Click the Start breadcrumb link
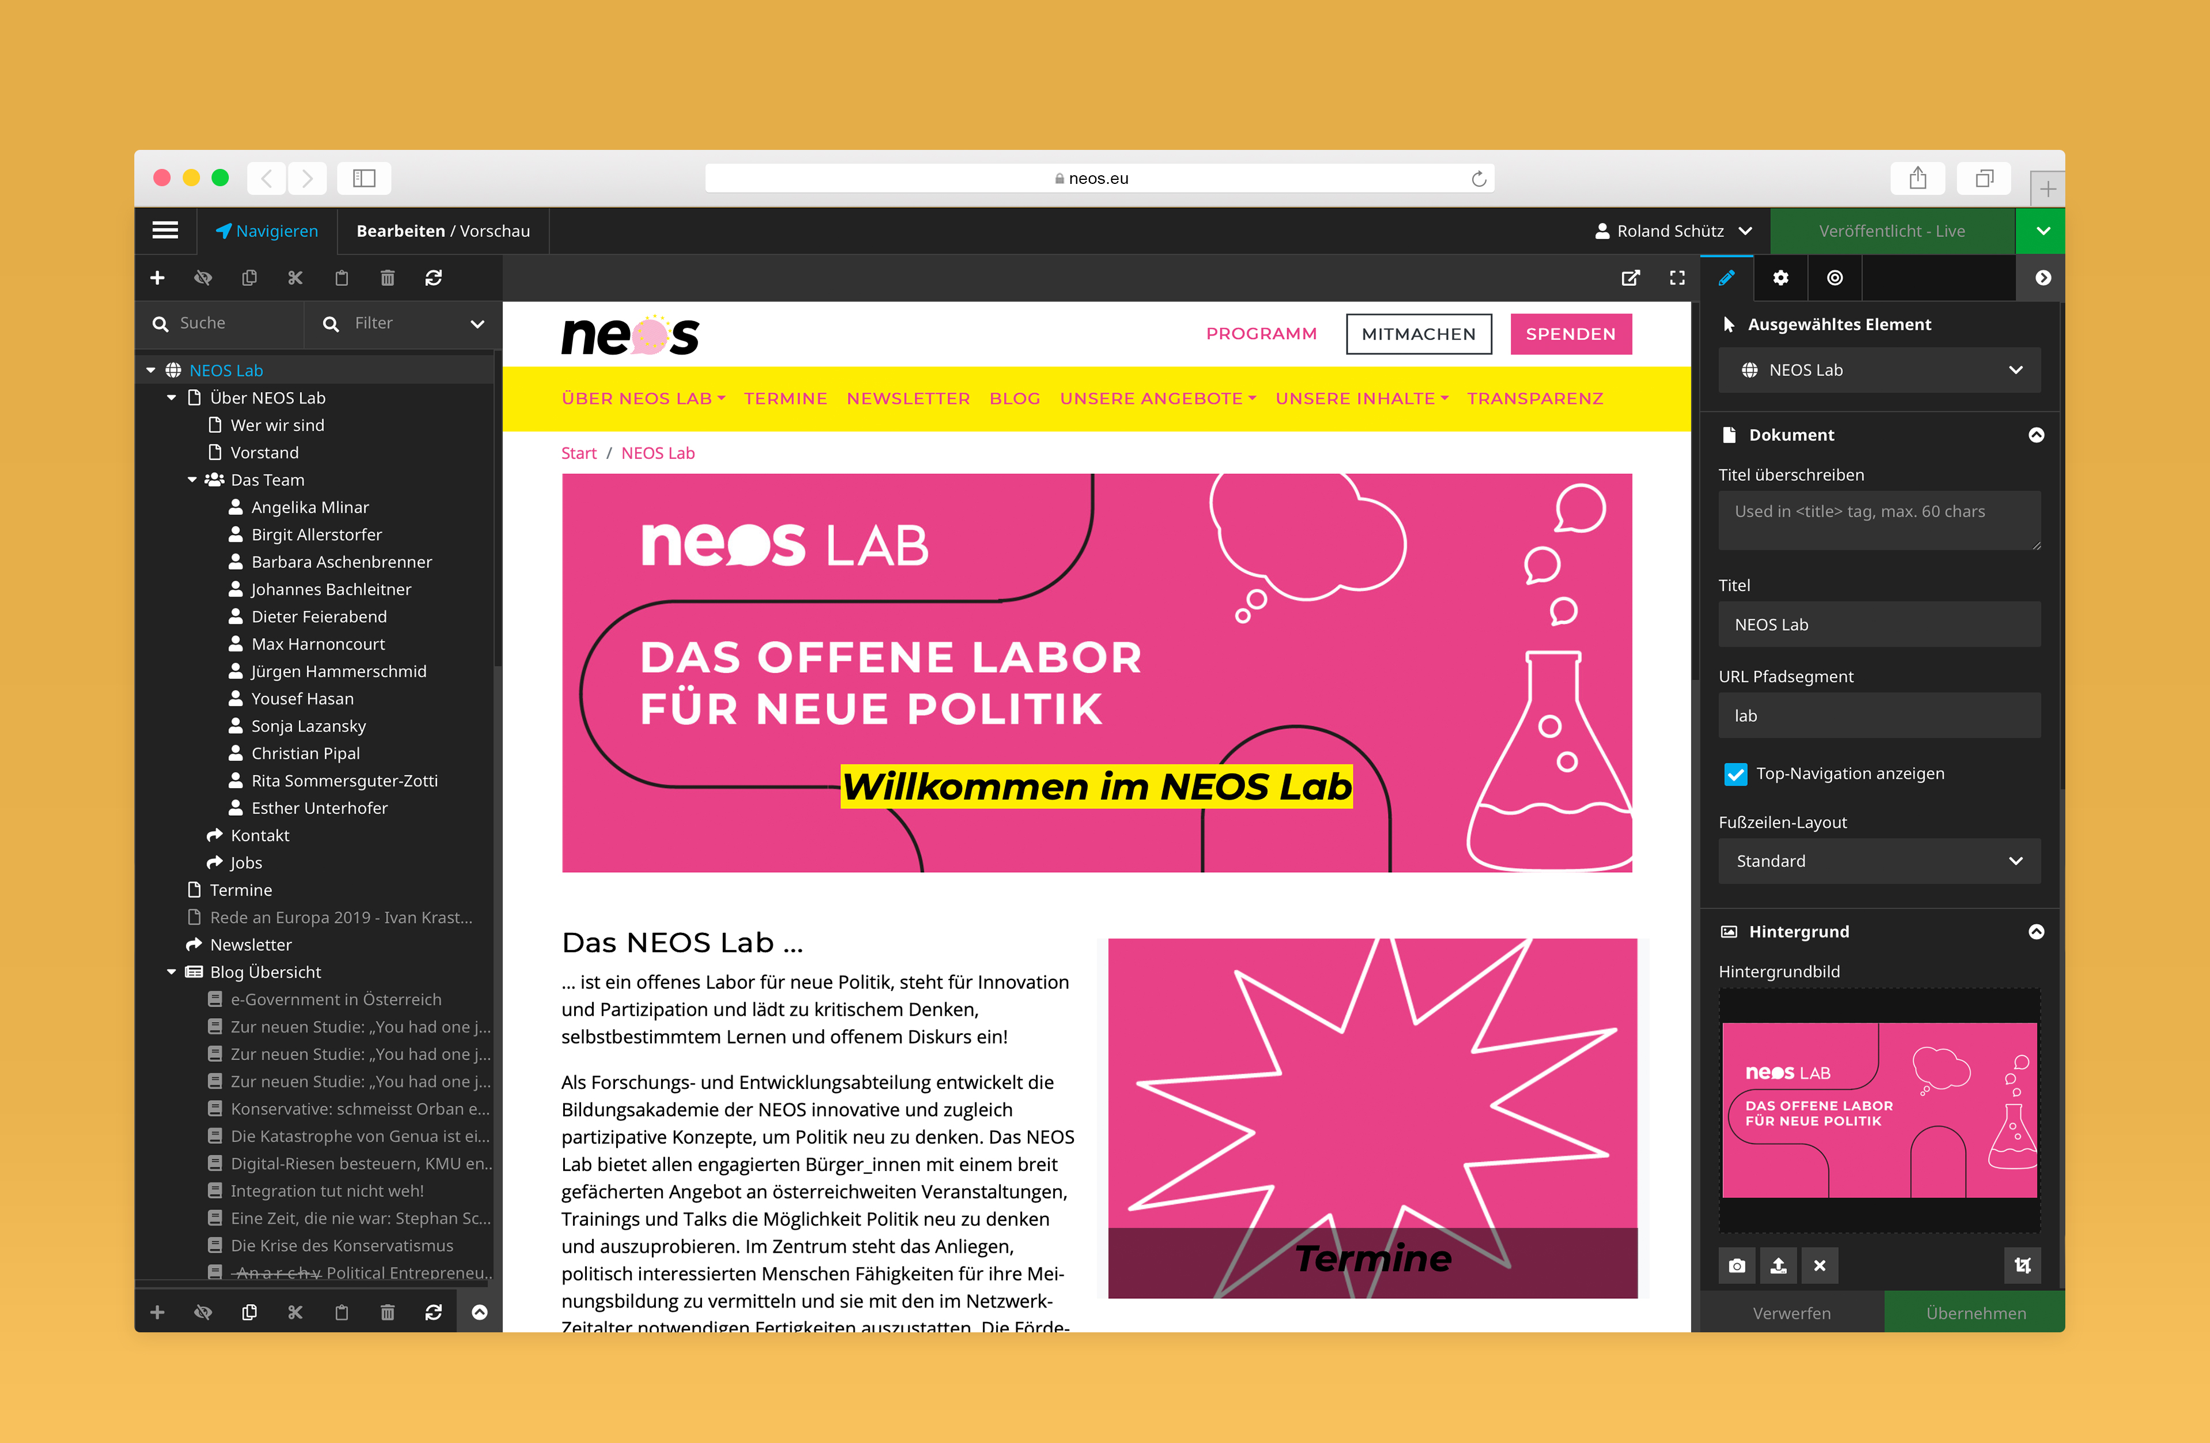The height and width of the screenshot is (1443, 2210). (x=579, y=453)
